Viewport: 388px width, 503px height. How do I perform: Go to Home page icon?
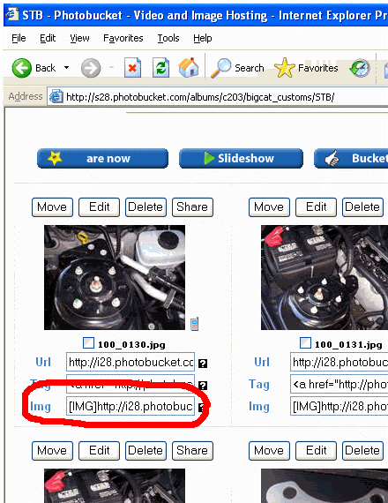click(x=189, y=68)
